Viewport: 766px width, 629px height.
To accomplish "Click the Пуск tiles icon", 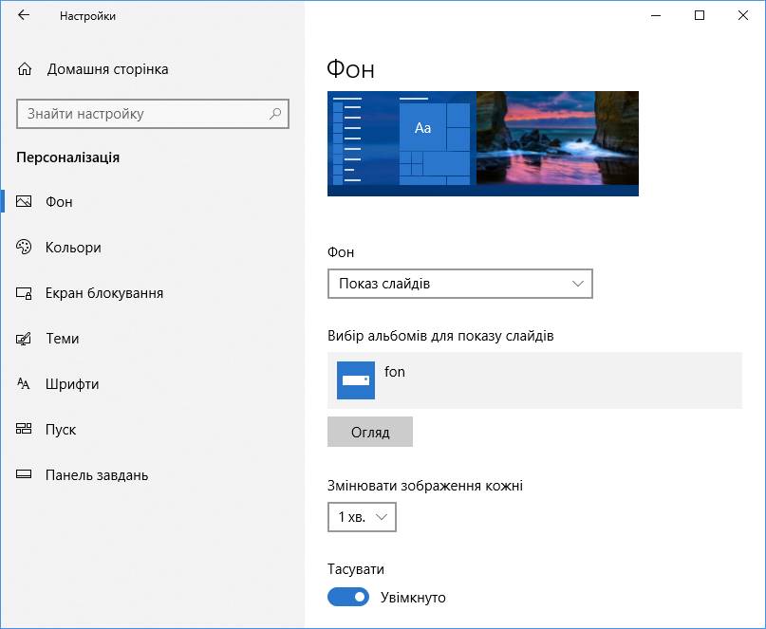I will 24,429.
